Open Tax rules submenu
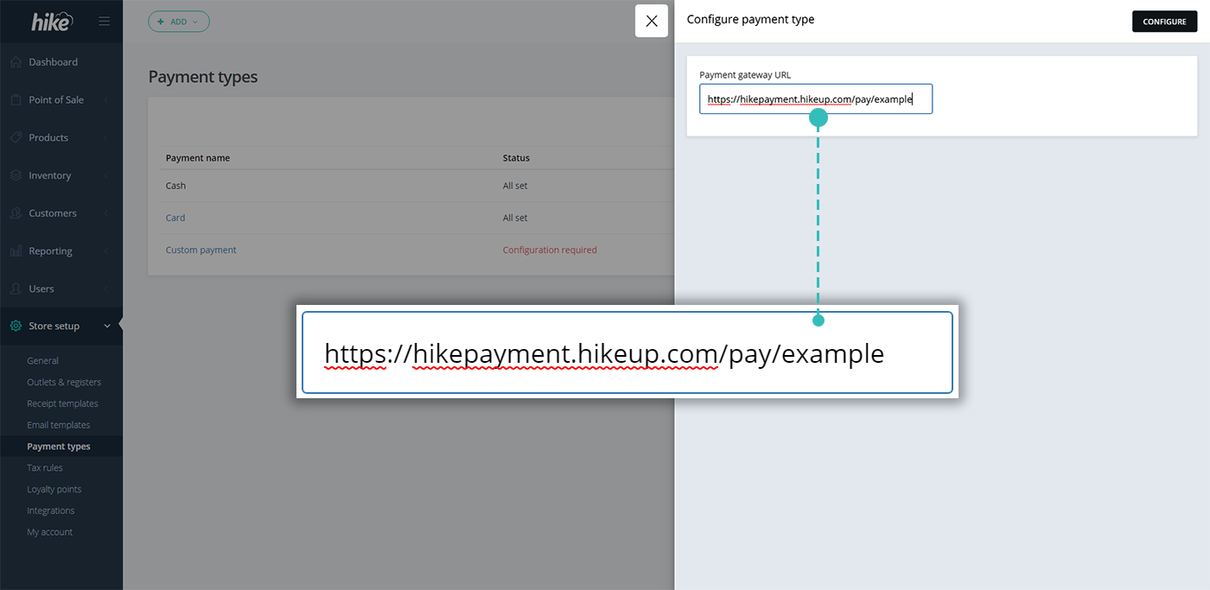Image resolution: width=1210 pixels, height=590 pixels. click(45, 468)
